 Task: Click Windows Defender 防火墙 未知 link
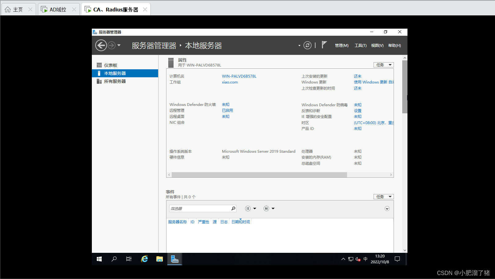click(226, 105)
